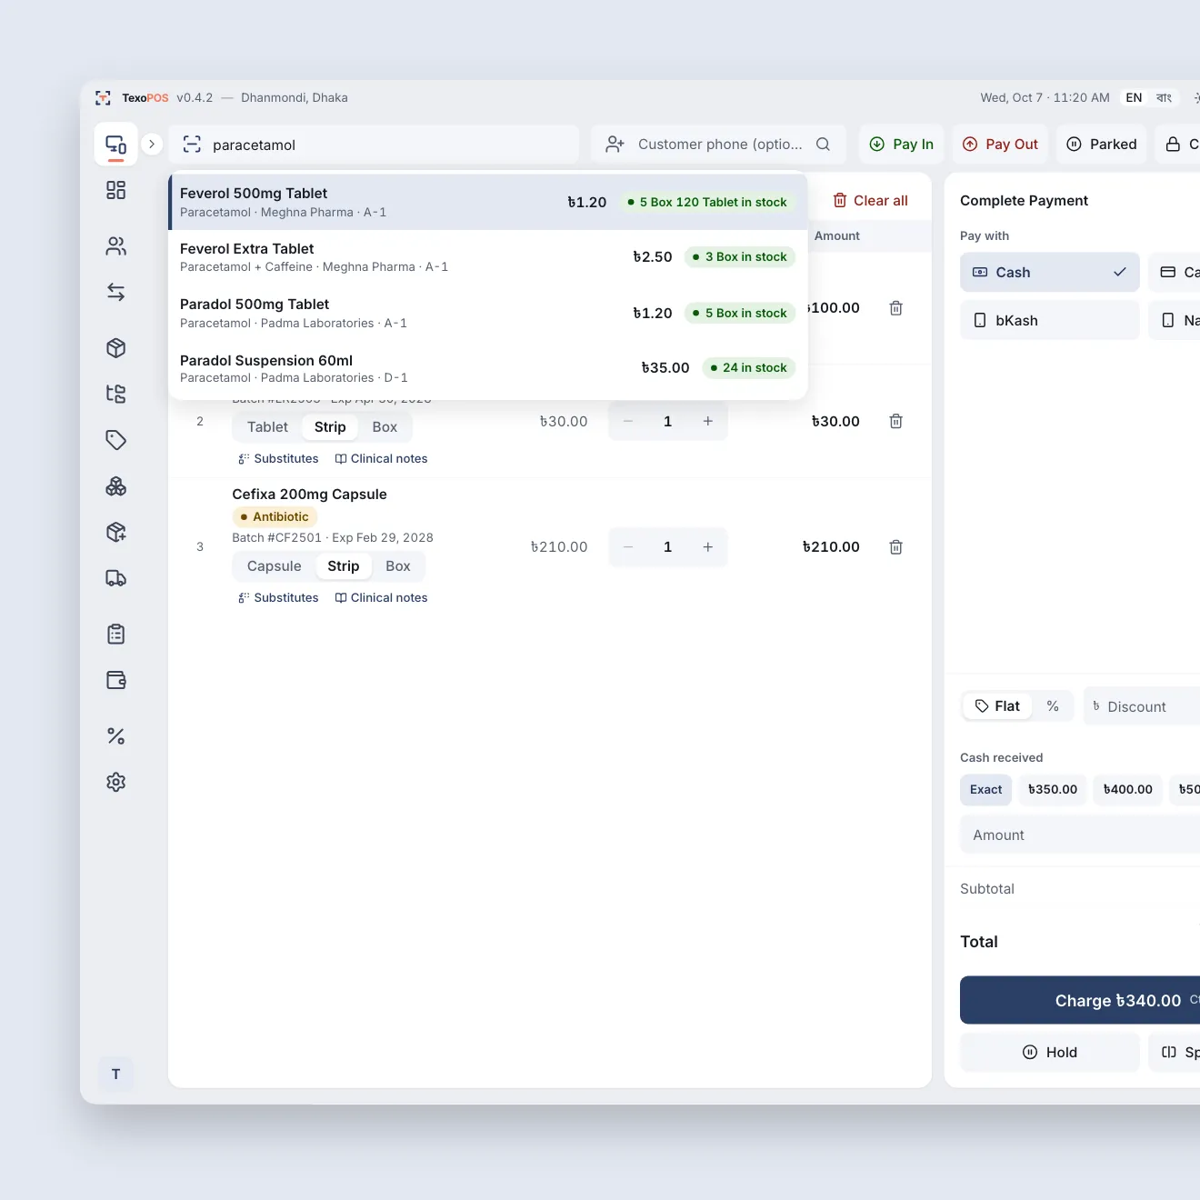Open the delivery truck icon in sidebar

115,578
